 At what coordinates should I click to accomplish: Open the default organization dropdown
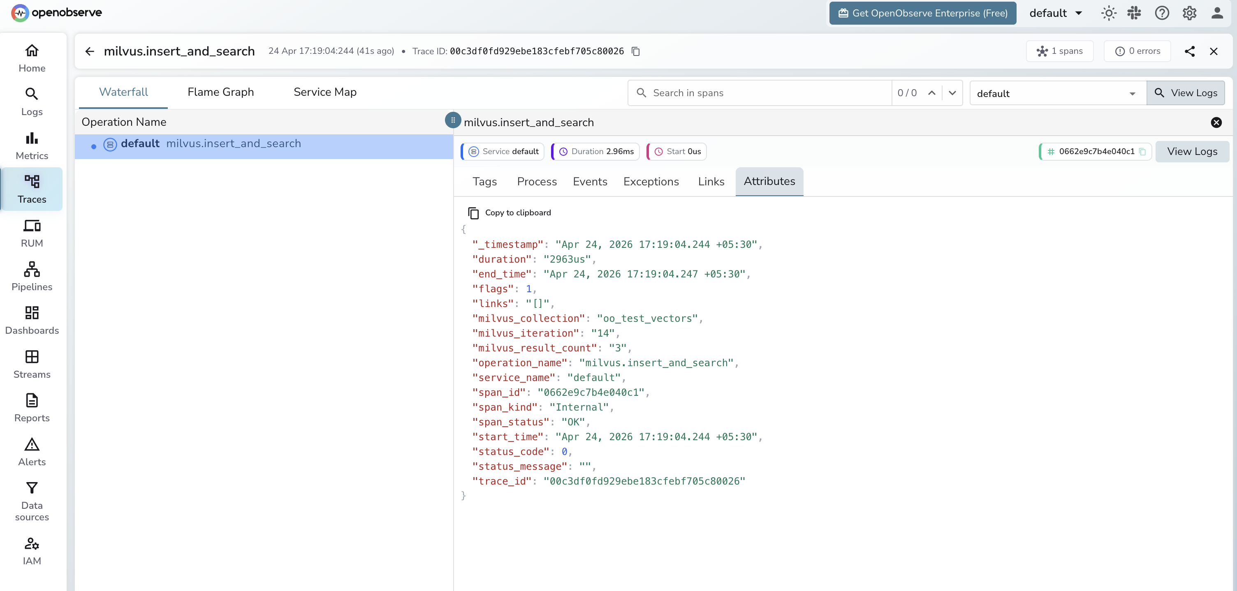coord(1056,13)
